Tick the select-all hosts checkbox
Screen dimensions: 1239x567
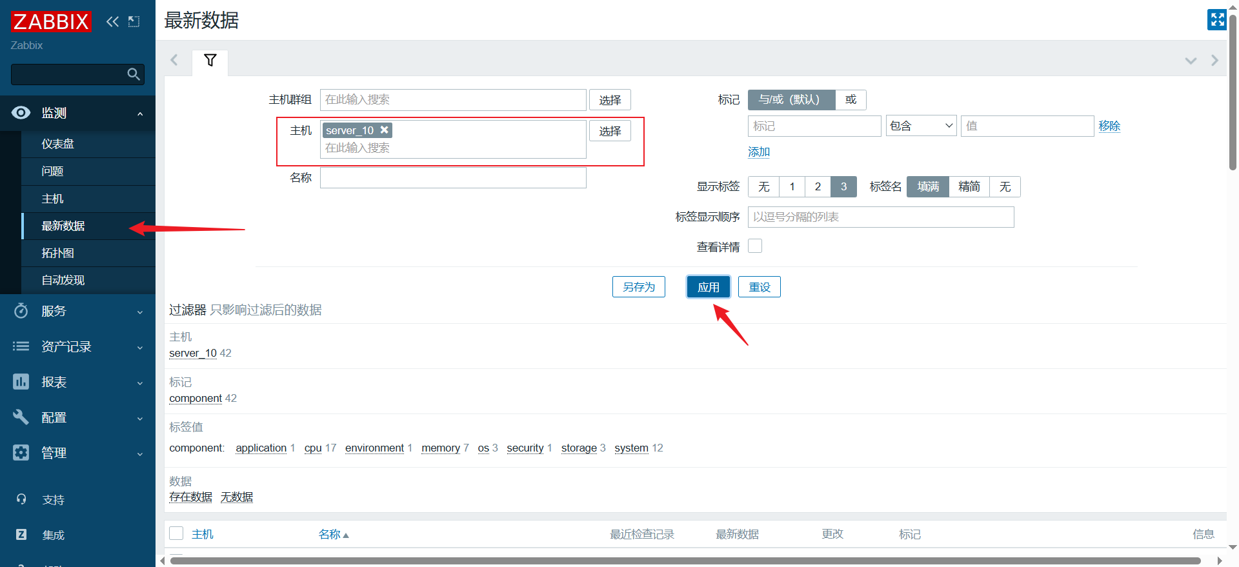(x=176, y=533)
